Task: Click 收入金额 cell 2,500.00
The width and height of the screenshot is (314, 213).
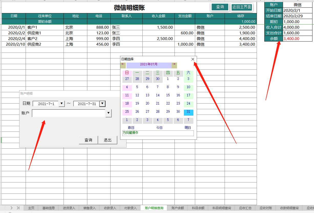Action: coord(159,38)
